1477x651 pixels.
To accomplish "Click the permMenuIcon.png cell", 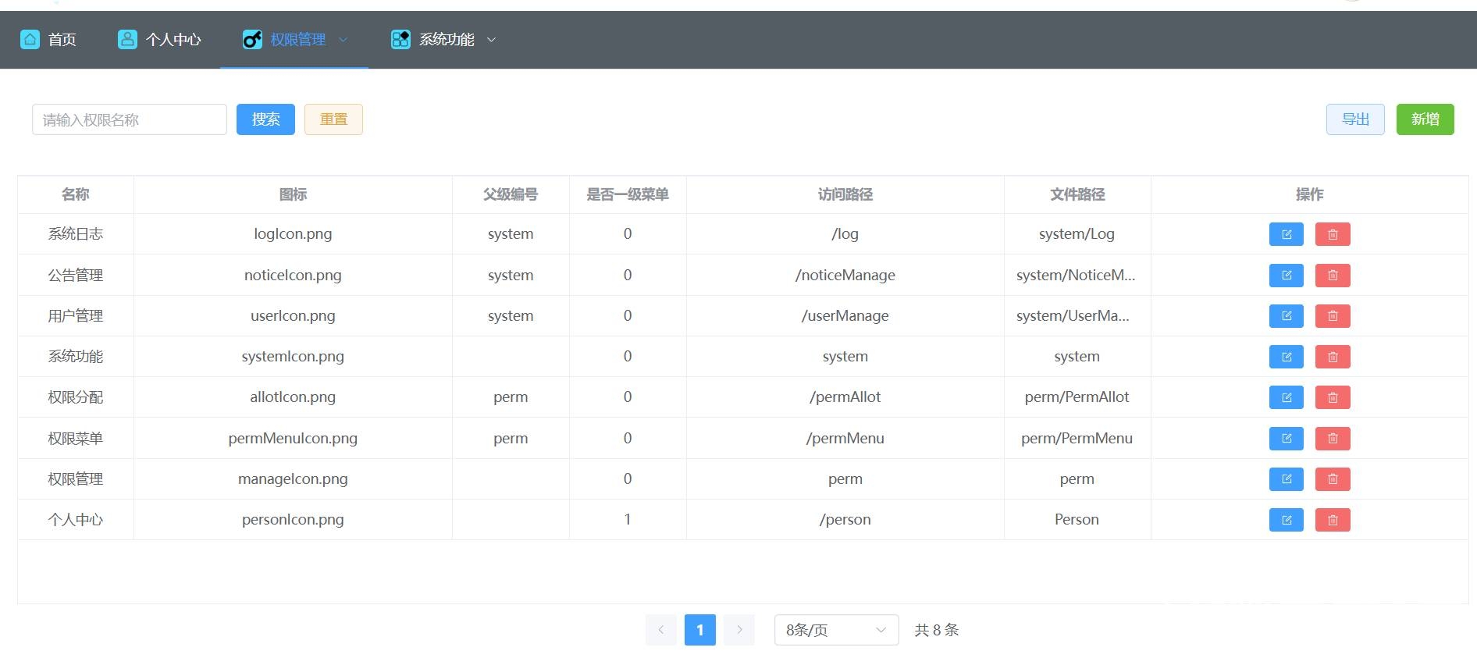I will (293, 438).
